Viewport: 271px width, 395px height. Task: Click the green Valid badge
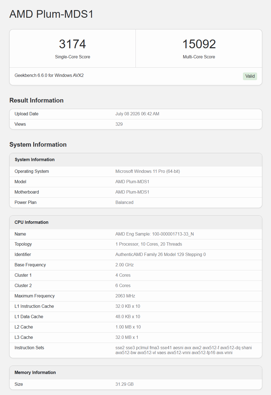tap(250, 76)
